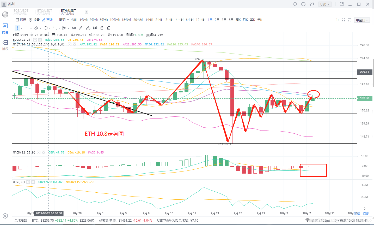This screenshot has height=225, width=374.
Task: Select the 1日 timeframe
Action: (210, 20)
